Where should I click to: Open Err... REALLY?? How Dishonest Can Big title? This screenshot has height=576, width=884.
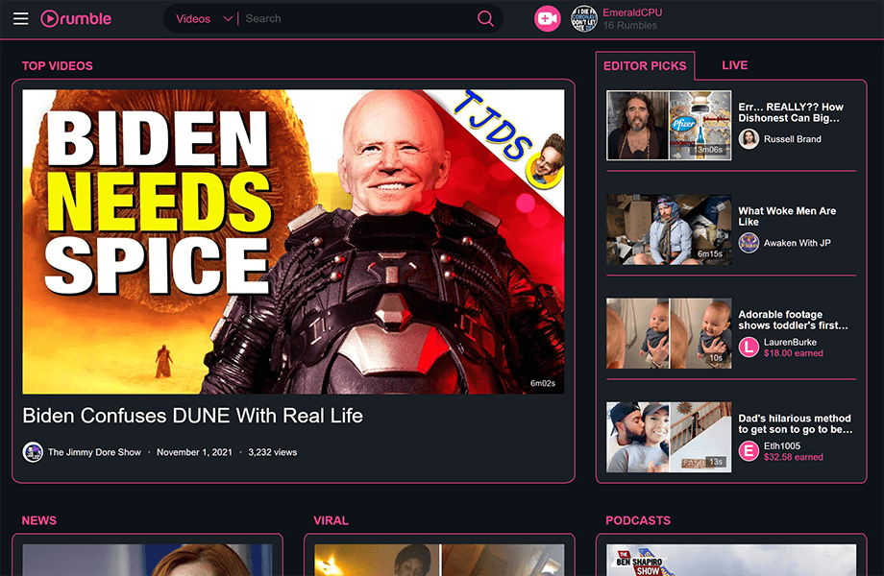point(791,112)
